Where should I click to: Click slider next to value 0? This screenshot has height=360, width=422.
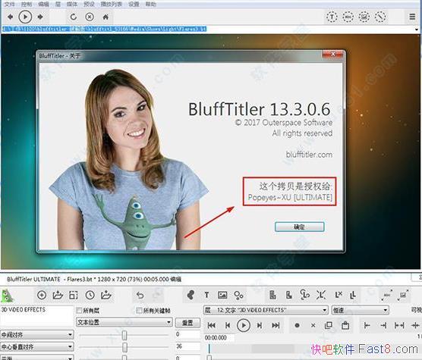[x=124, y=335]
